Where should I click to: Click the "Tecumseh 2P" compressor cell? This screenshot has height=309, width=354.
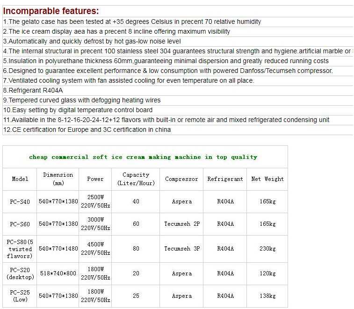coord(182,224)
